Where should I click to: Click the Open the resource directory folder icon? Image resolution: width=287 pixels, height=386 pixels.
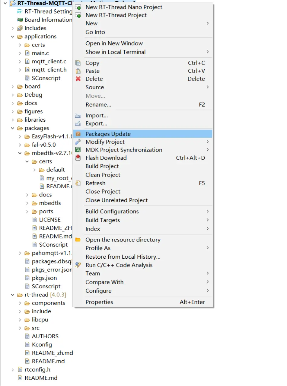(x=78, y=240)
